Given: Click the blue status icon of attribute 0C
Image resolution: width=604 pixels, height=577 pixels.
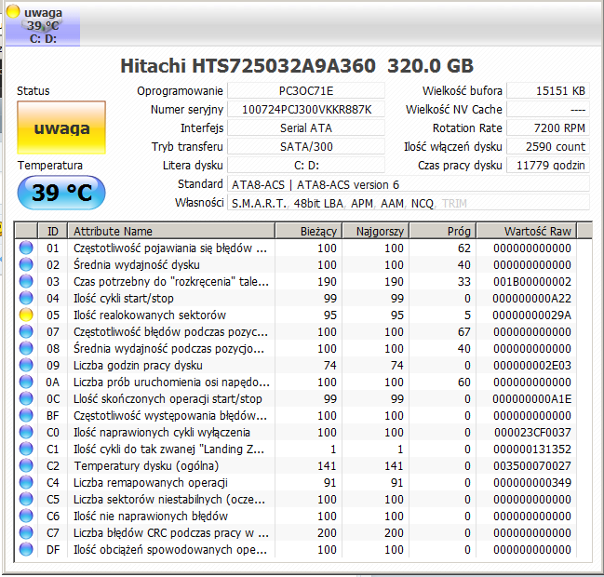Looking at the screenshot, I should tap(26, 398).
